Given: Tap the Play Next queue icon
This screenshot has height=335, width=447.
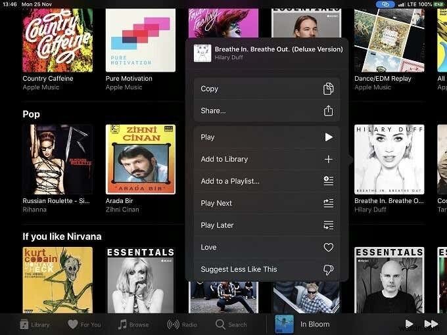Looking at the screenshot, I should 329,203.
